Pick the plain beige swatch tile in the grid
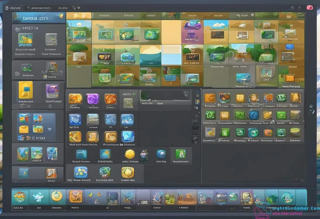Screen dimensions: 320x219 tap(171, 32)
